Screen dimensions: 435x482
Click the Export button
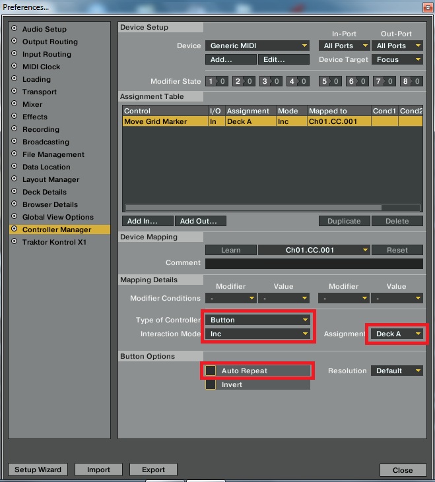153,469
